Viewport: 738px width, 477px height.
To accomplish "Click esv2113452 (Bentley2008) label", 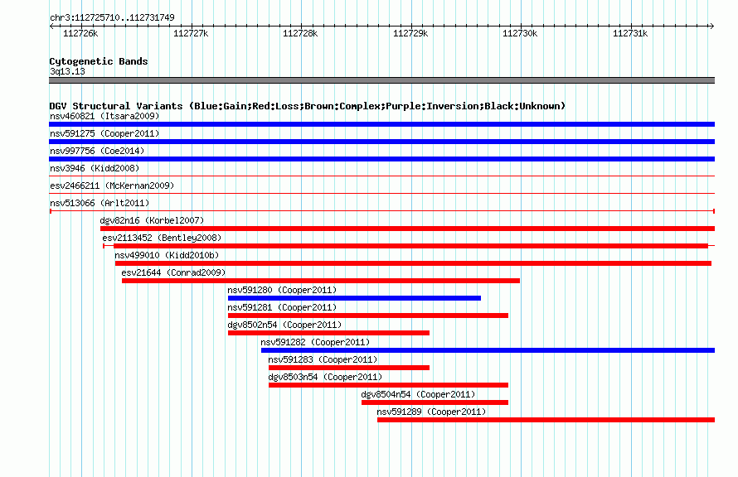I will point(162,238).
